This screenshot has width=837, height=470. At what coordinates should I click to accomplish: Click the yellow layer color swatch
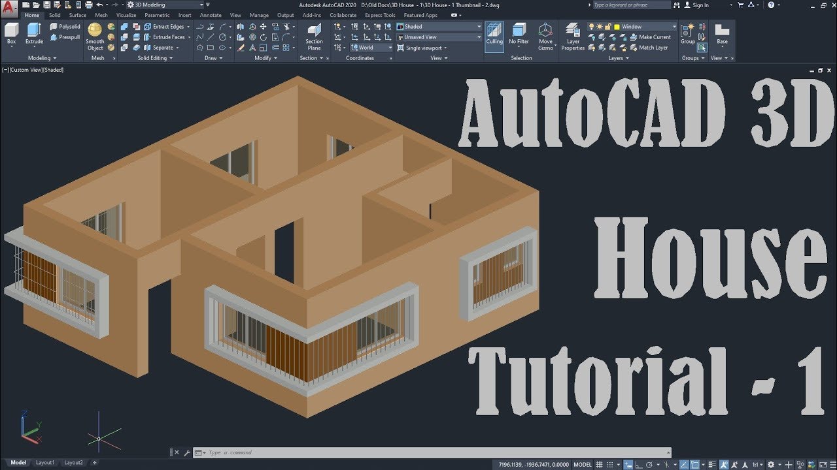(616, 27)
